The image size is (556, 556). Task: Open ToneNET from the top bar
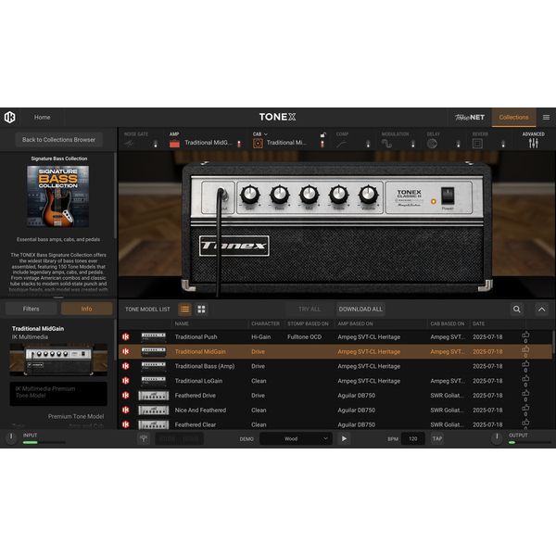[x=468, y=118]
